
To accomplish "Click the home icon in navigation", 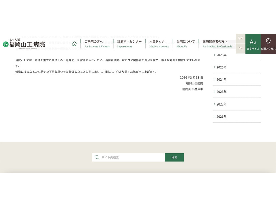I will point(74,44).
